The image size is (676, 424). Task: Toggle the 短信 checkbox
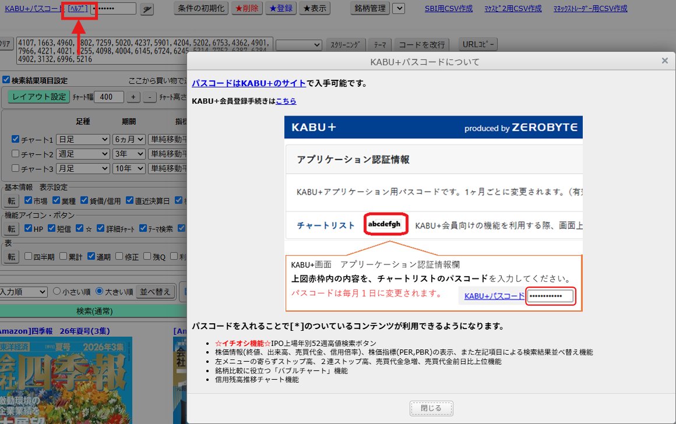click(52, 228)
